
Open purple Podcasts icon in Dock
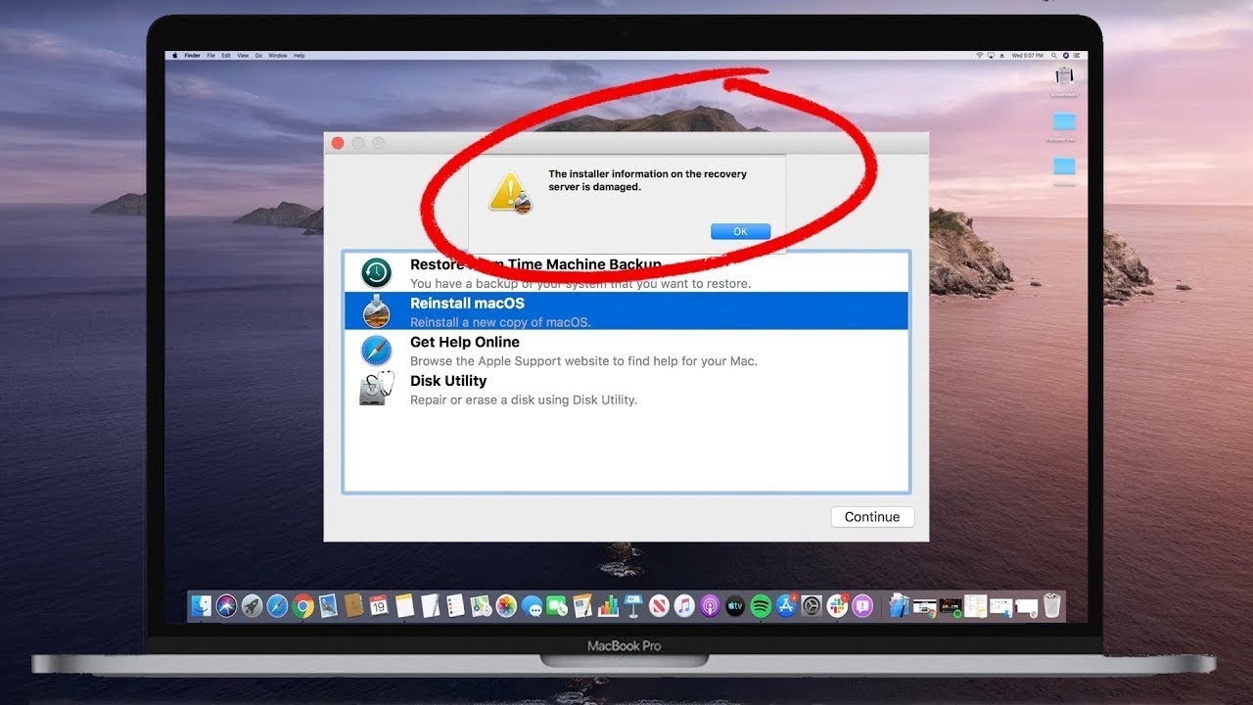click(x=710, y=606)
